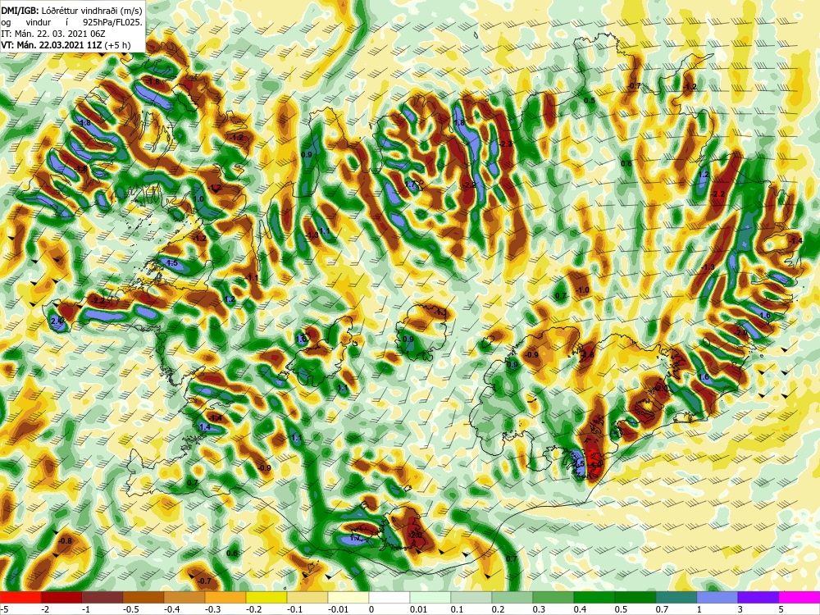Click the '-0.8' value on the map

click(66, 540)
